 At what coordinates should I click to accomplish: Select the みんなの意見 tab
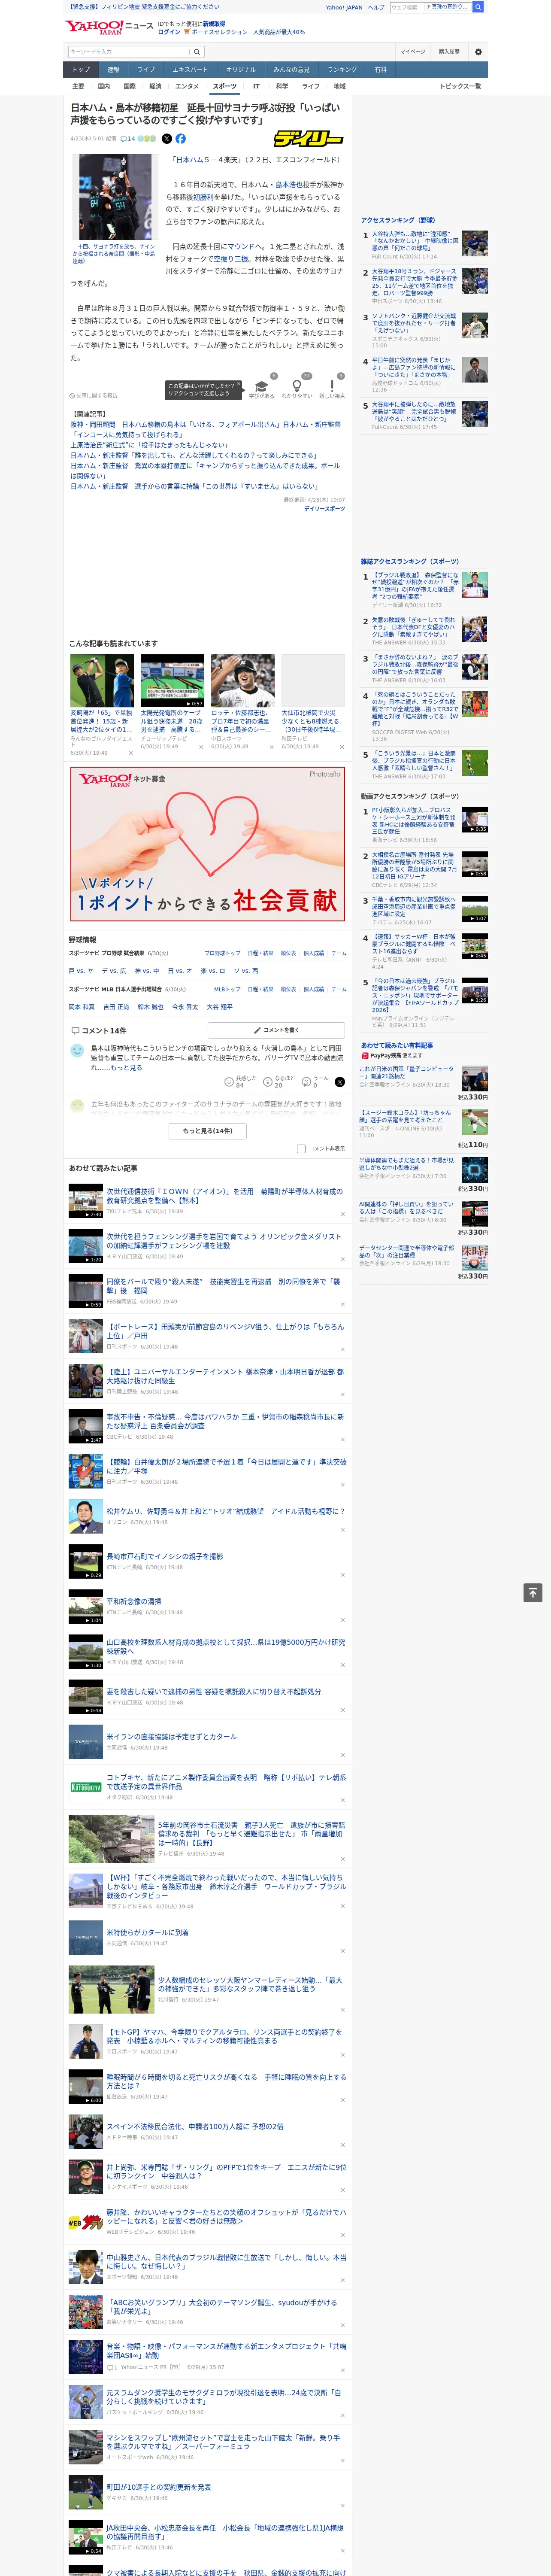pyautogui.click(x=291, y=69)
